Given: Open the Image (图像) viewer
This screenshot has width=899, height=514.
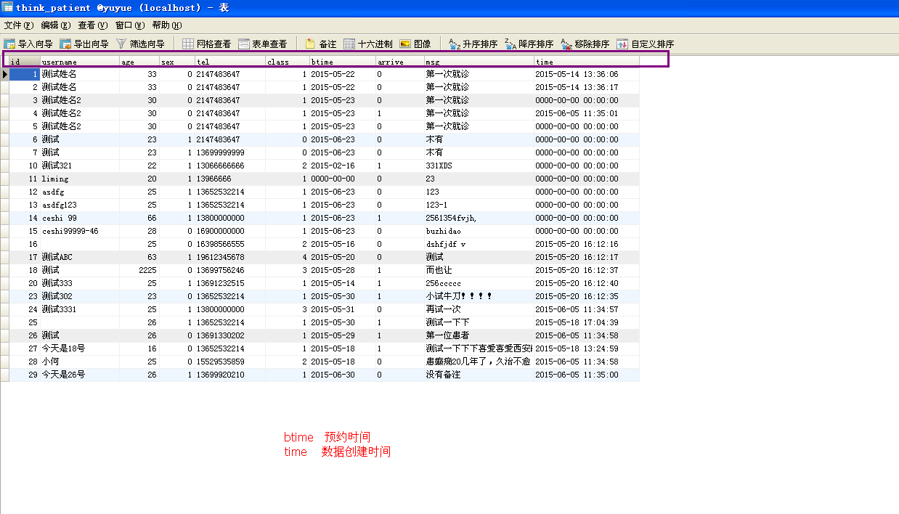Looking at the screenshot, I should pyautogui.click(x=415, y=44).
